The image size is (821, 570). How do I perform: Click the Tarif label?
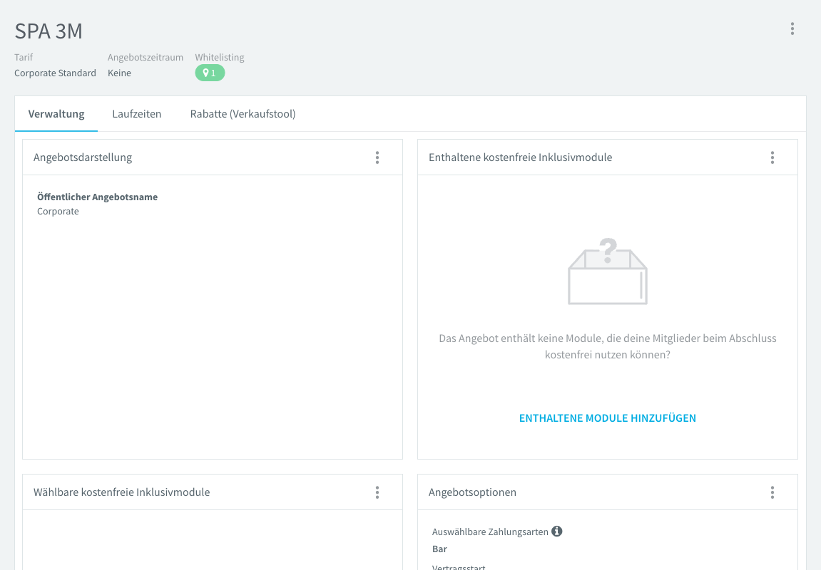24,58
